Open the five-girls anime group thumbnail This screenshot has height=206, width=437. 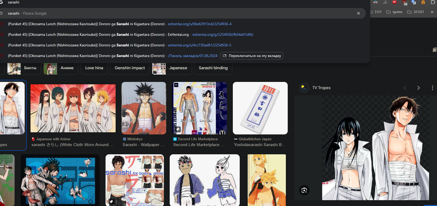coord(73,108)
